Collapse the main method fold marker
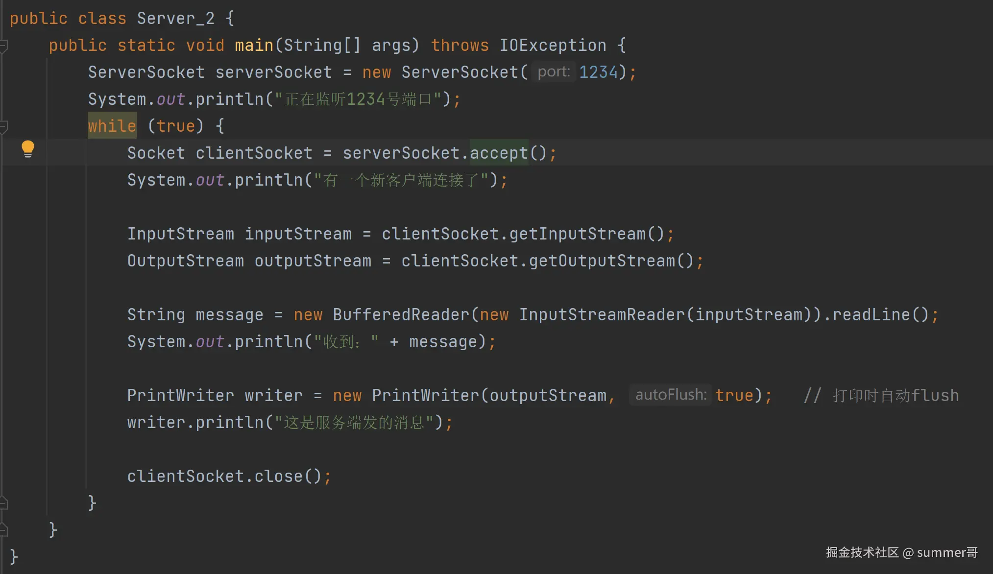 (x=3, y=47)
